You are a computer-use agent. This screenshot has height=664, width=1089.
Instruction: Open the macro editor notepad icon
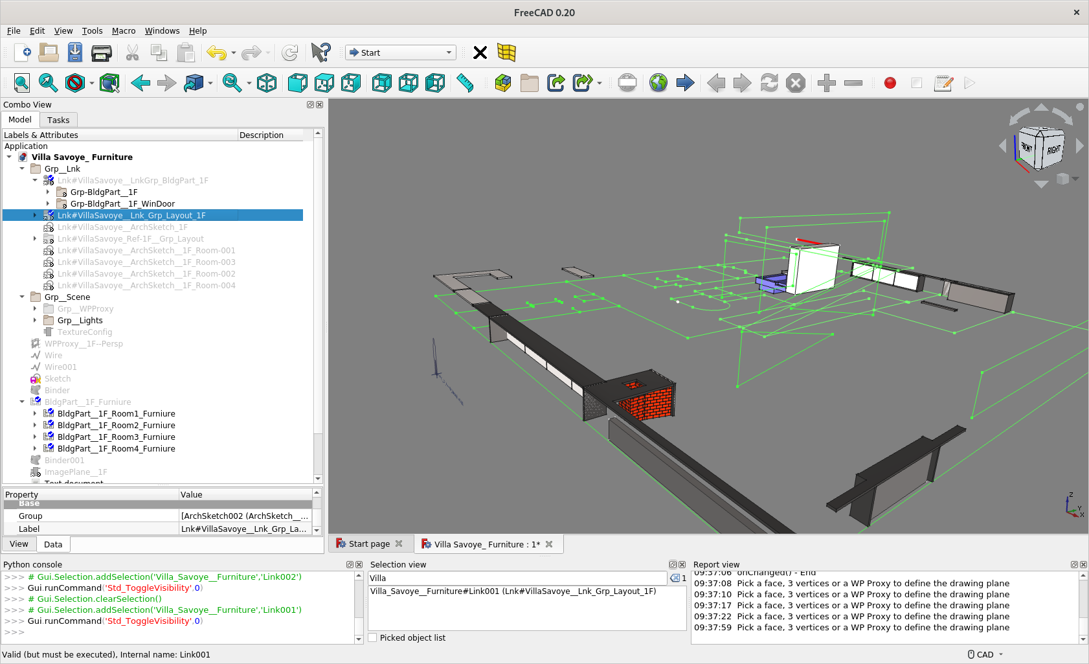(x=943, y=83)
